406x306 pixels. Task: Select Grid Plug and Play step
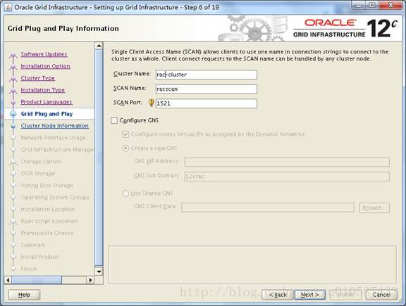click(x=47, y=114)
